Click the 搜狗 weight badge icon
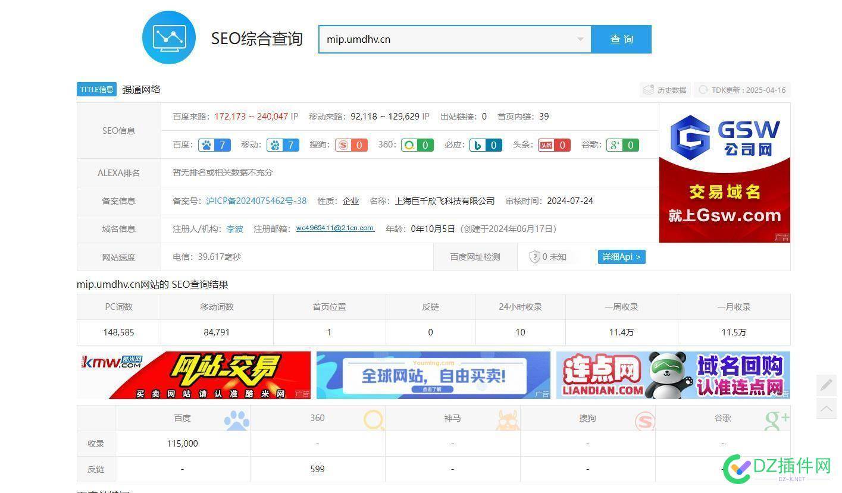The width and height of the screenshot is (842, 493). 351,145
